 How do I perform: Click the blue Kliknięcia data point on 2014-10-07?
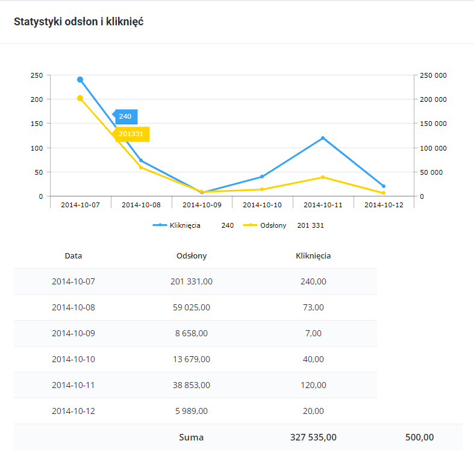pos(80,80)
